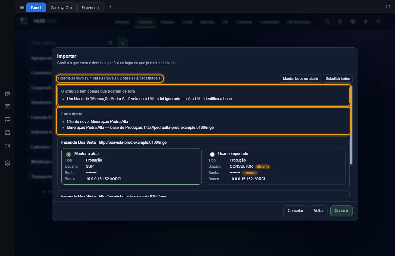Finish import with the Concluir button
This screenshot has height=256, width=395.
coord(342,211)
